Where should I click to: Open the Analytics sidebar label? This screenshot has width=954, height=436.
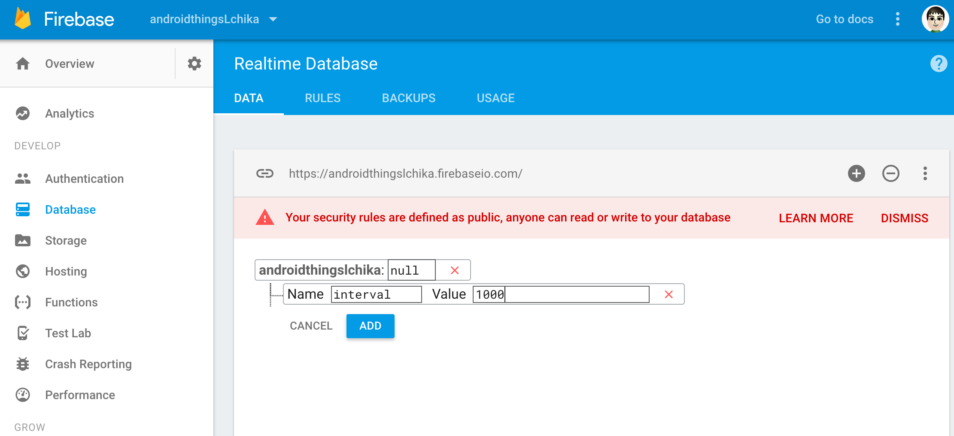pos(70,113)
